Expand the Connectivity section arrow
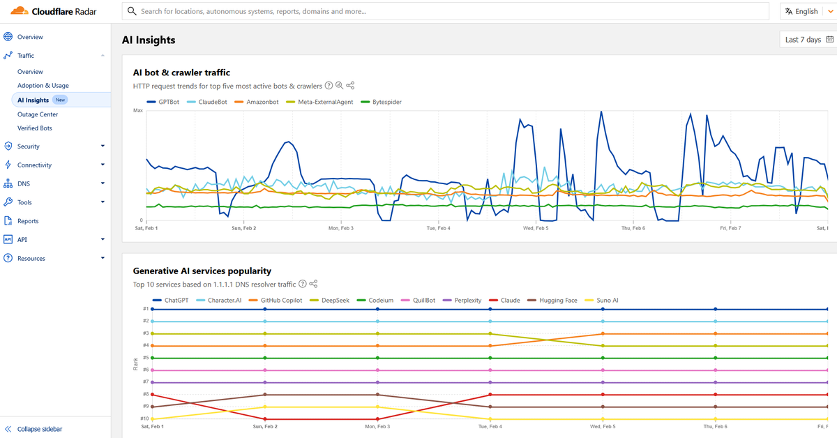 click(103, 165)
